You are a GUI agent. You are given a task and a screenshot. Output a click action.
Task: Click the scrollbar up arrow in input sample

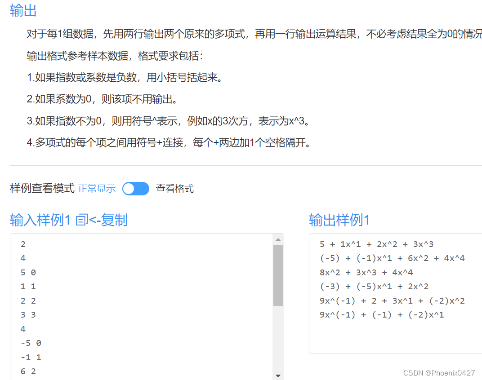(278, 239)
